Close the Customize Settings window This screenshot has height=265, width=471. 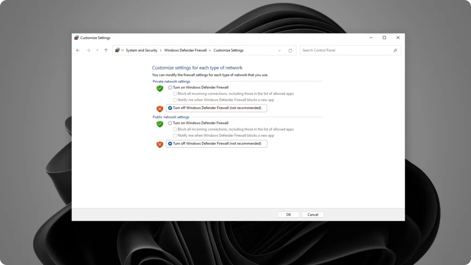click(x=398, y=38)
